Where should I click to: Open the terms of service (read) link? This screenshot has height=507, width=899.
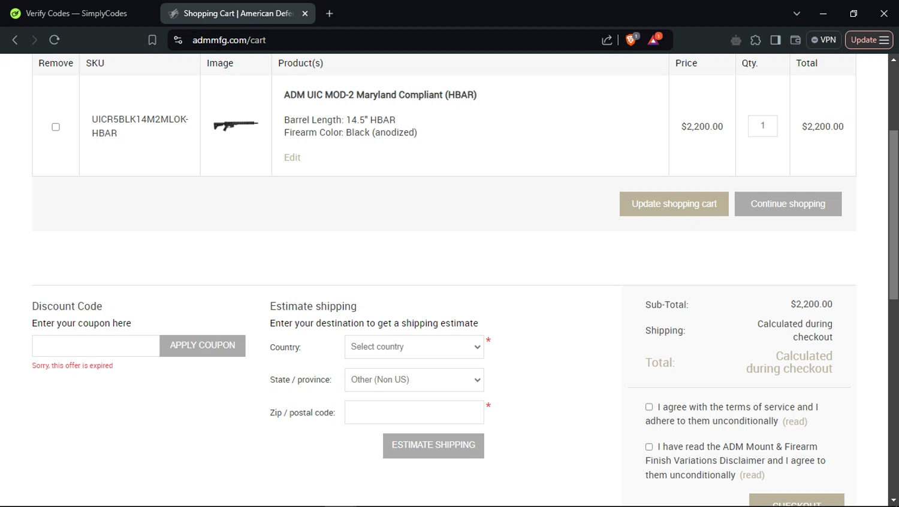coord(795,421)
